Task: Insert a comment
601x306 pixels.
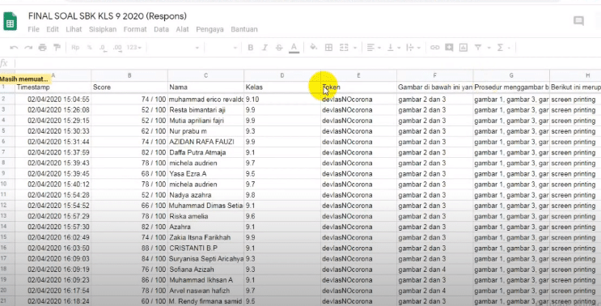Action: tap(449, 48)
